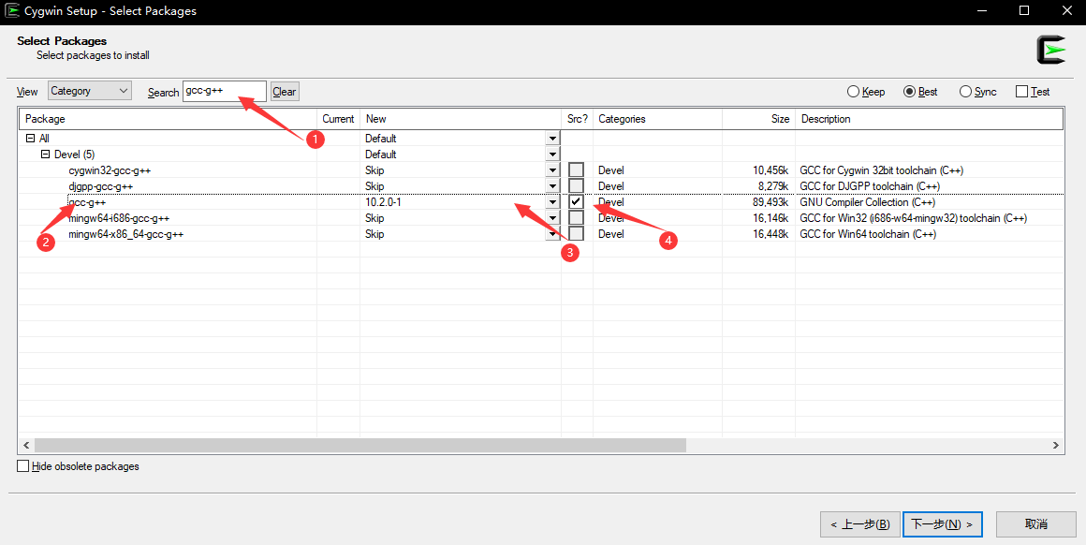Viewport: 1086px width, 545px height.
Task: Collapse the All tree node
Action: (30, 139)
